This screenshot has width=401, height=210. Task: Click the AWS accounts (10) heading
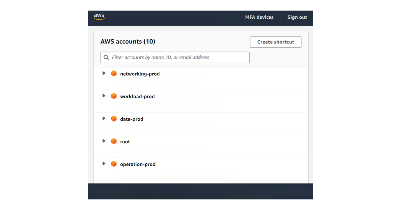[128, 42]
